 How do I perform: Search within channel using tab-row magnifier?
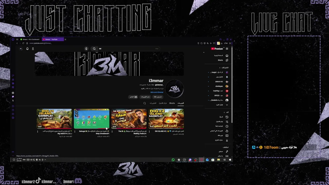click(x=145, y=103)
